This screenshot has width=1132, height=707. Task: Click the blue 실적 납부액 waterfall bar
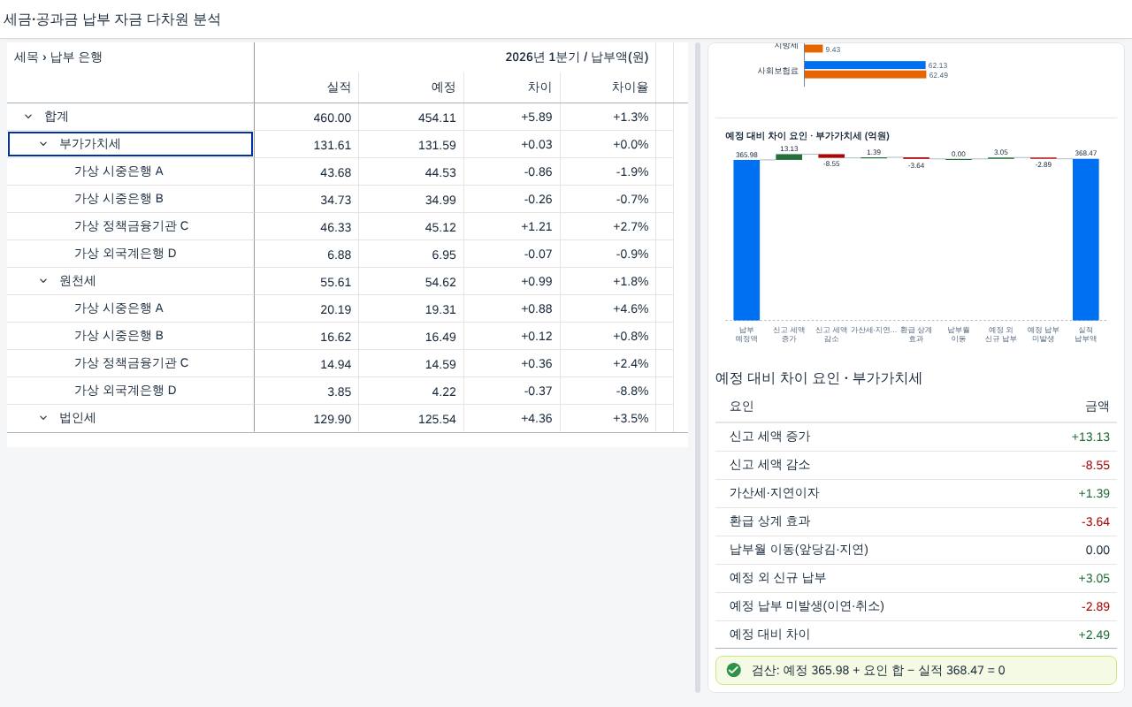[1085, 239]
